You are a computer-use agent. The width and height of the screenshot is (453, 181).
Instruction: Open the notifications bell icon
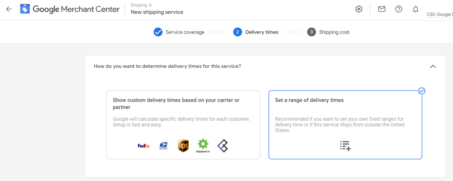click(415, 9)
